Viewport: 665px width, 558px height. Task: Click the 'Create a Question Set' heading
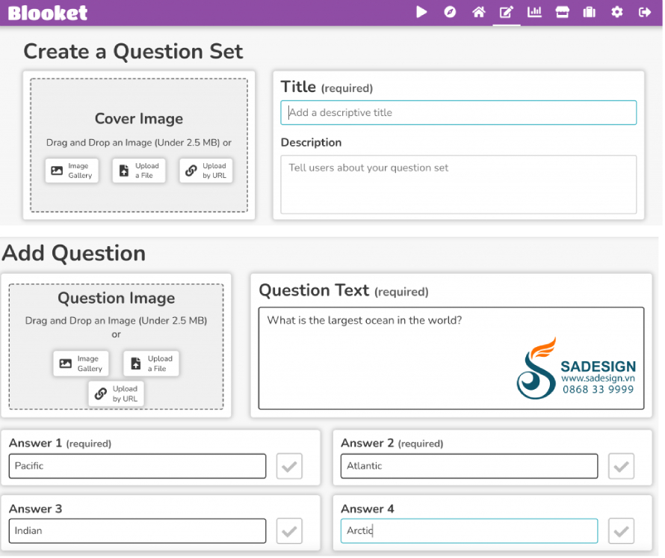click(133, 52)
